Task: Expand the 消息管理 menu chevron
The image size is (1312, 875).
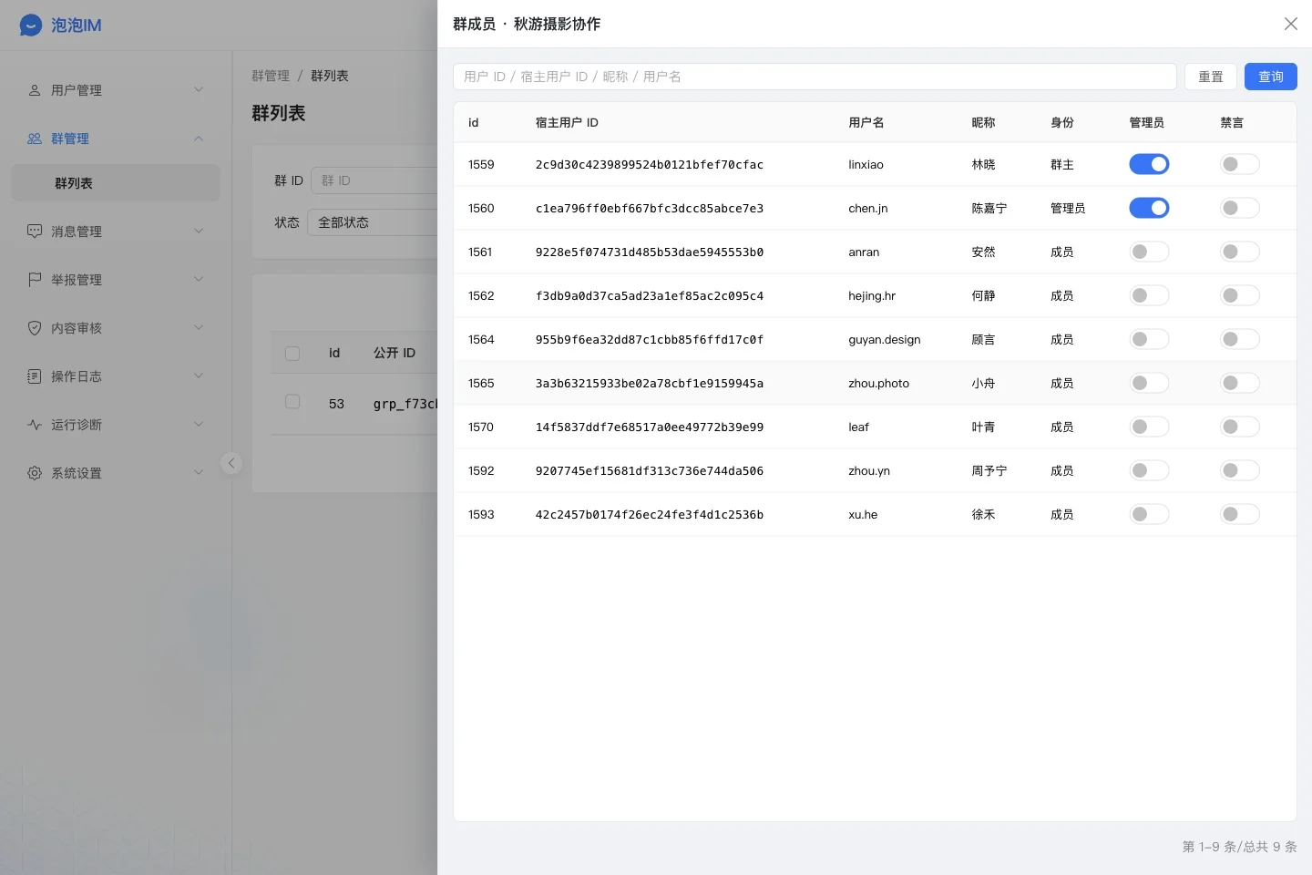Action: [199, 232]
